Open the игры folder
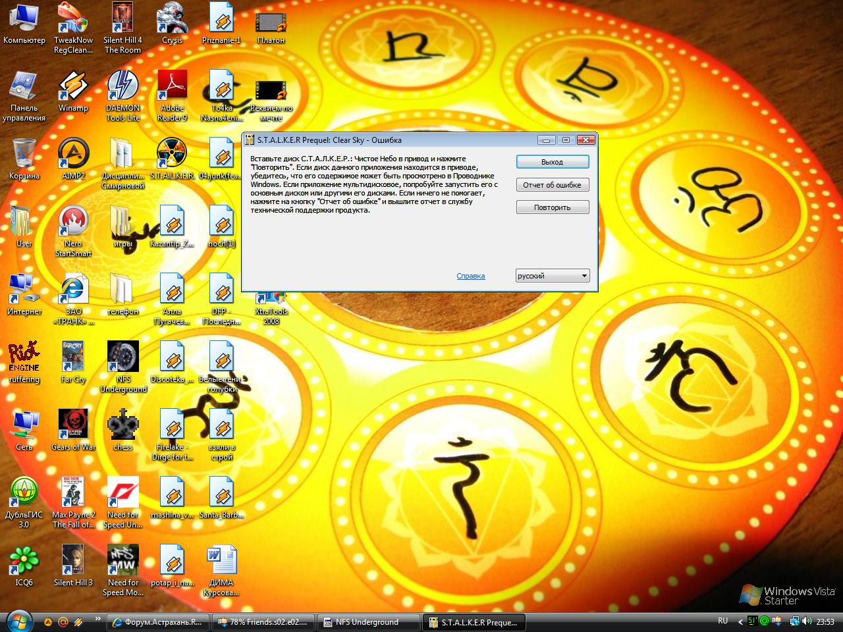The image size is (843, 632). [x=122, y=227]
